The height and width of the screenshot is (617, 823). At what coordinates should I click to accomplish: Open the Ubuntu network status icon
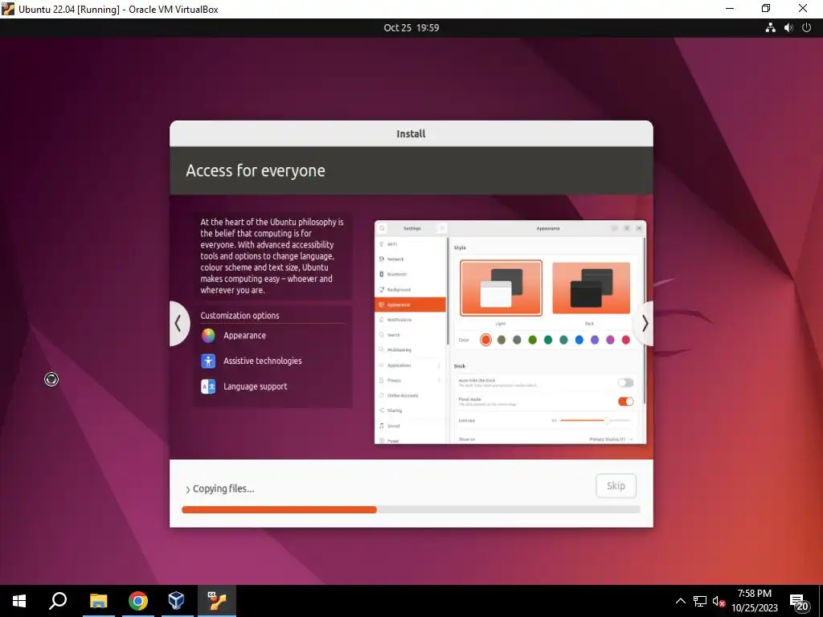770,28
